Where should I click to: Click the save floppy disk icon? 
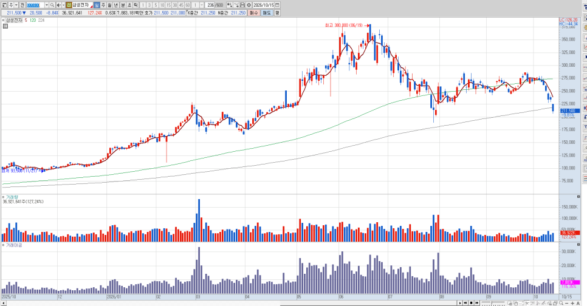(x=242, y=5)
